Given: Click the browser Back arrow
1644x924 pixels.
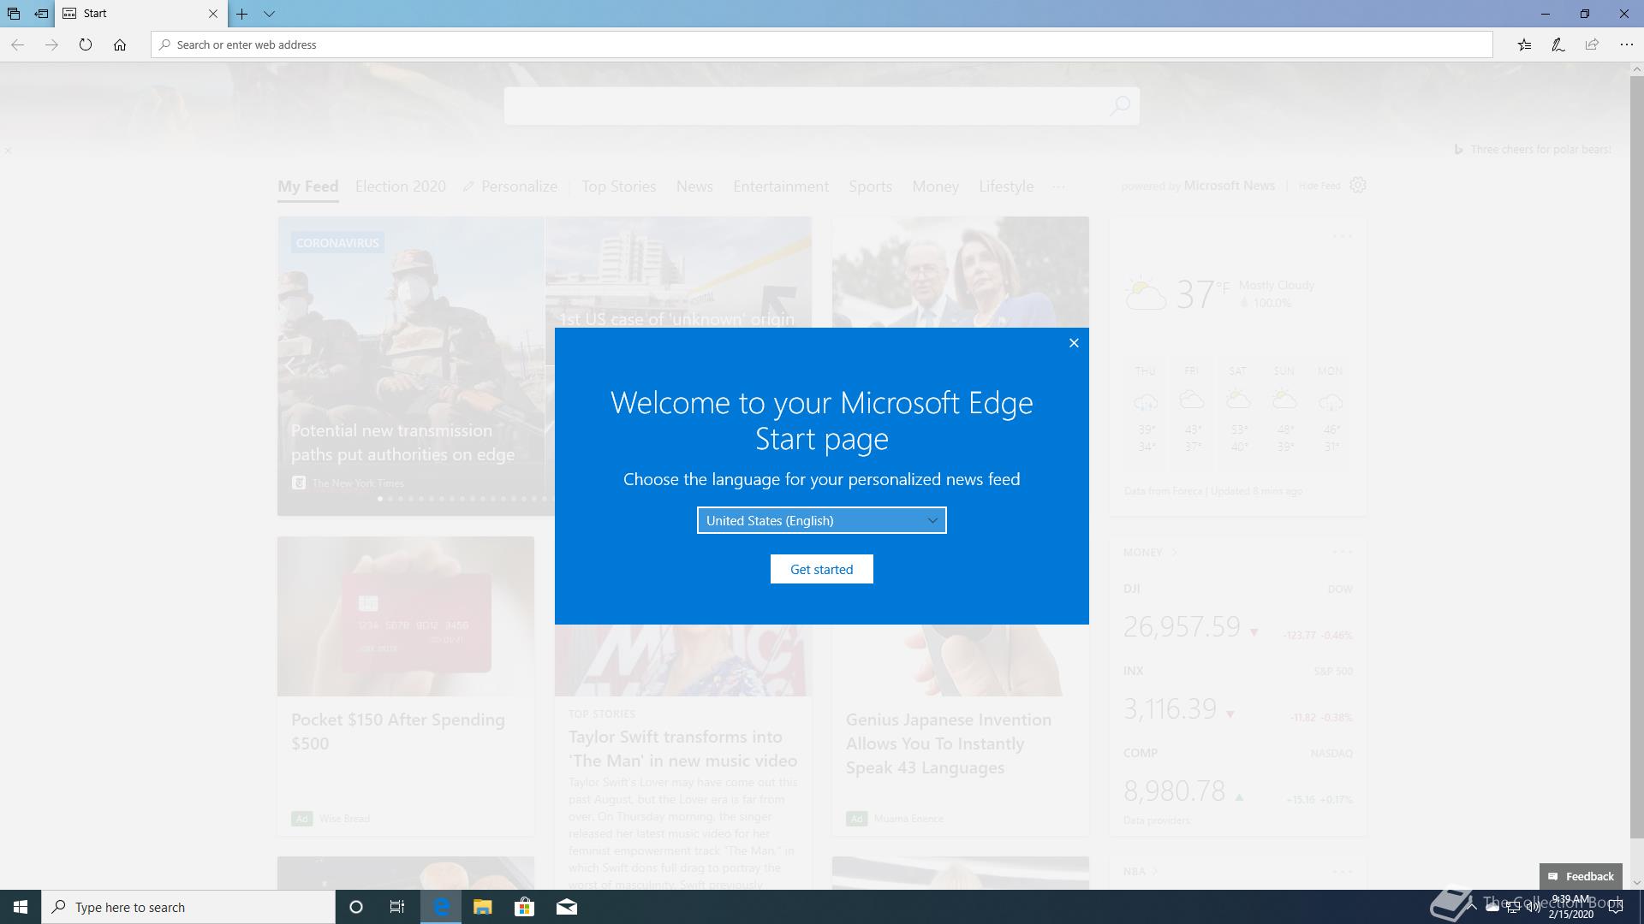Looking at the screenshot, I should (x=17, y=44).
